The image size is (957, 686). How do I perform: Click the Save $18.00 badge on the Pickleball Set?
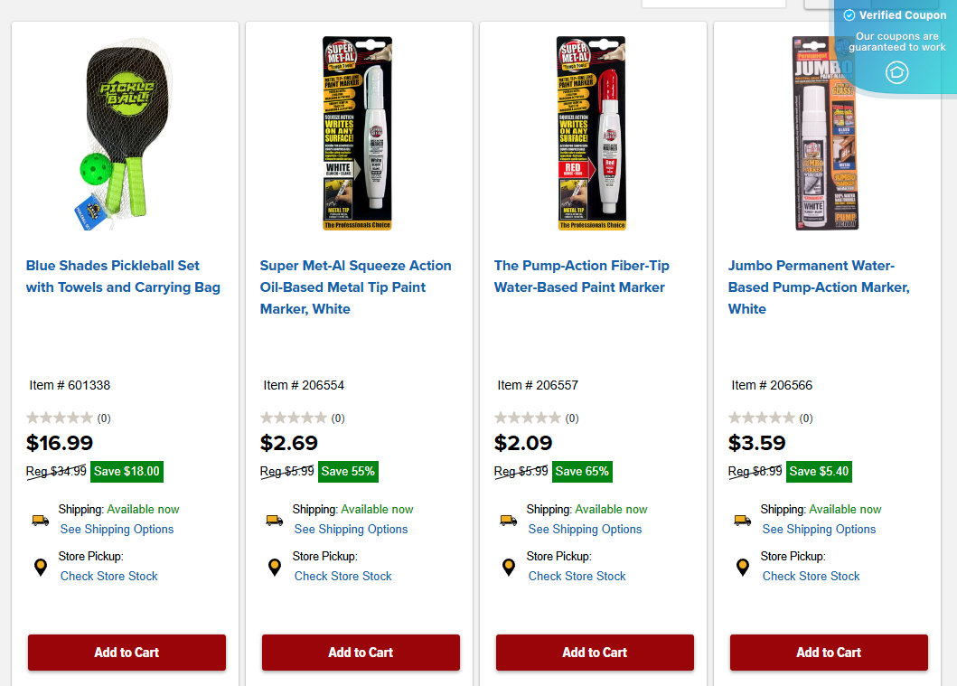coord(127,471)
